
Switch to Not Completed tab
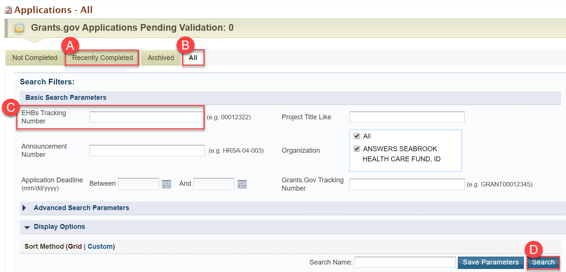point(35,58)
